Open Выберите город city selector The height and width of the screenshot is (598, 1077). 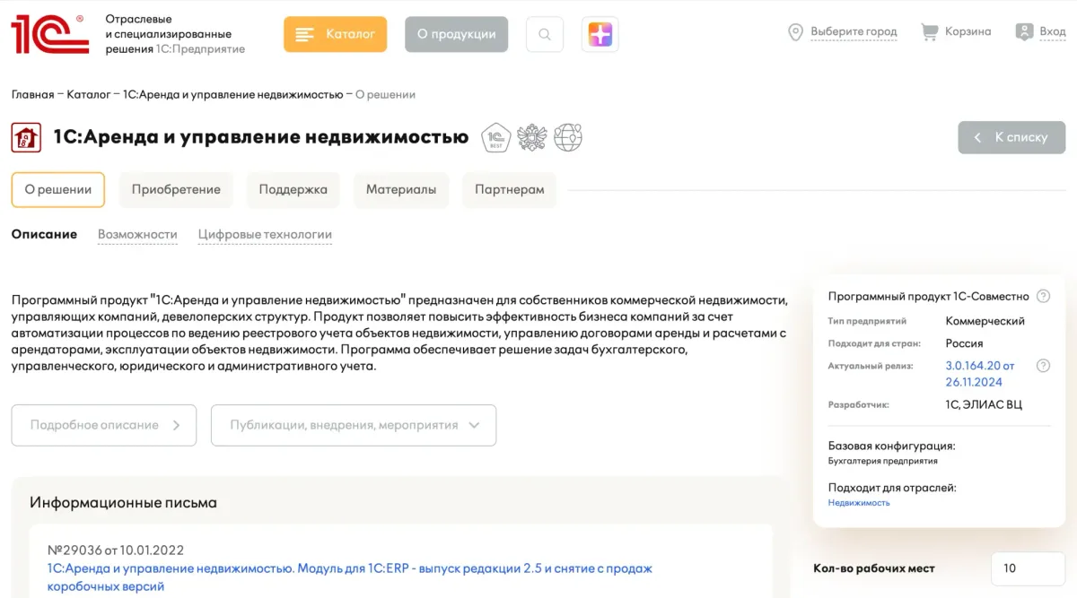click(x=843, y=31)
